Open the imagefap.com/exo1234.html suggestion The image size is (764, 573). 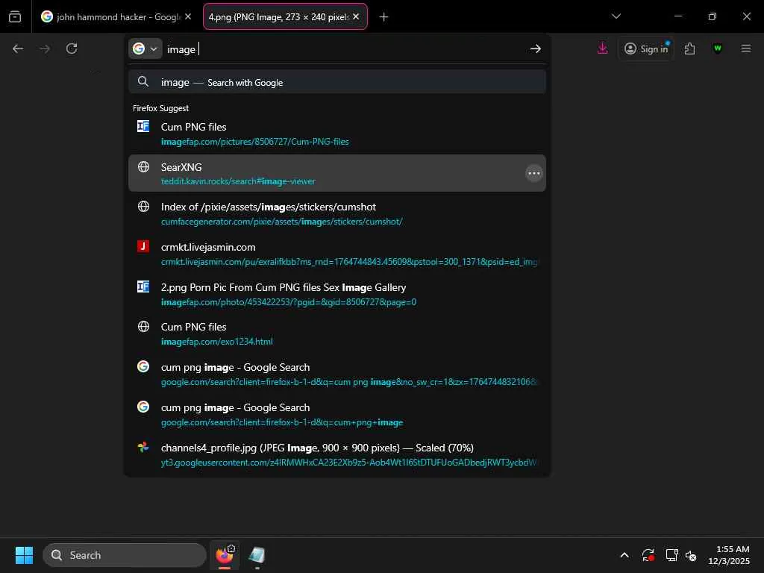coord(337,334)
